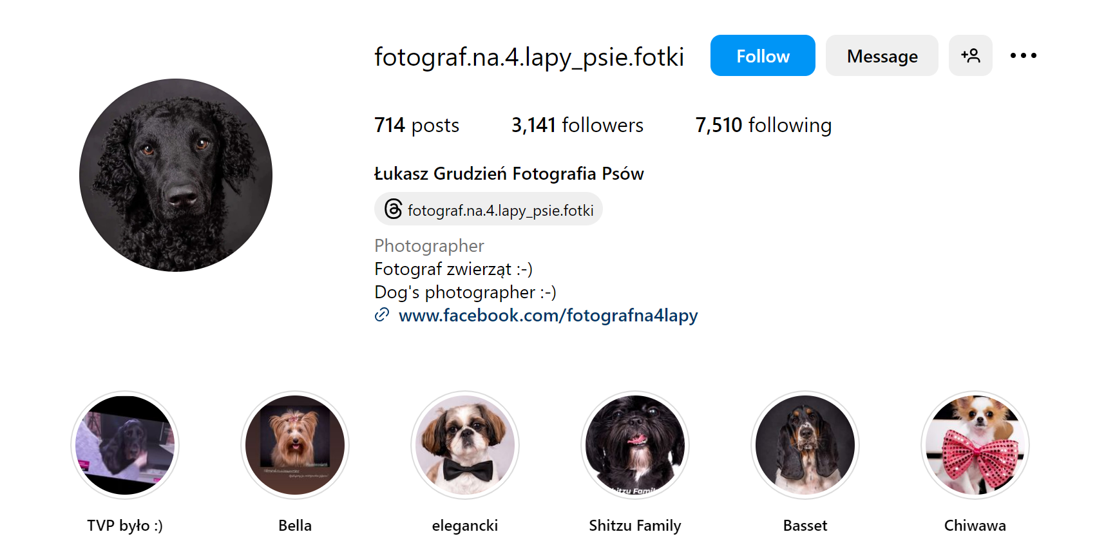
Task: Open the three-dot options menu
Action: tap(1024, 55)
